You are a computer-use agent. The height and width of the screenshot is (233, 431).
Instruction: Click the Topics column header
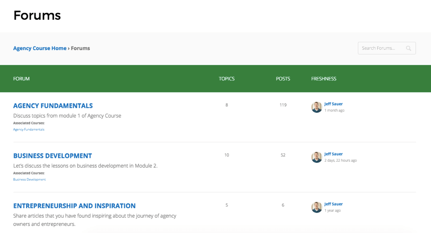click(227, 79)
